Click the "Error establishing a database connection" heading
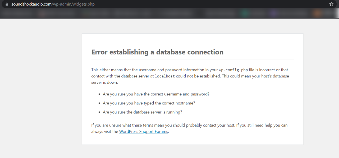This screenshot has width=339, height=158. point(157,52)
